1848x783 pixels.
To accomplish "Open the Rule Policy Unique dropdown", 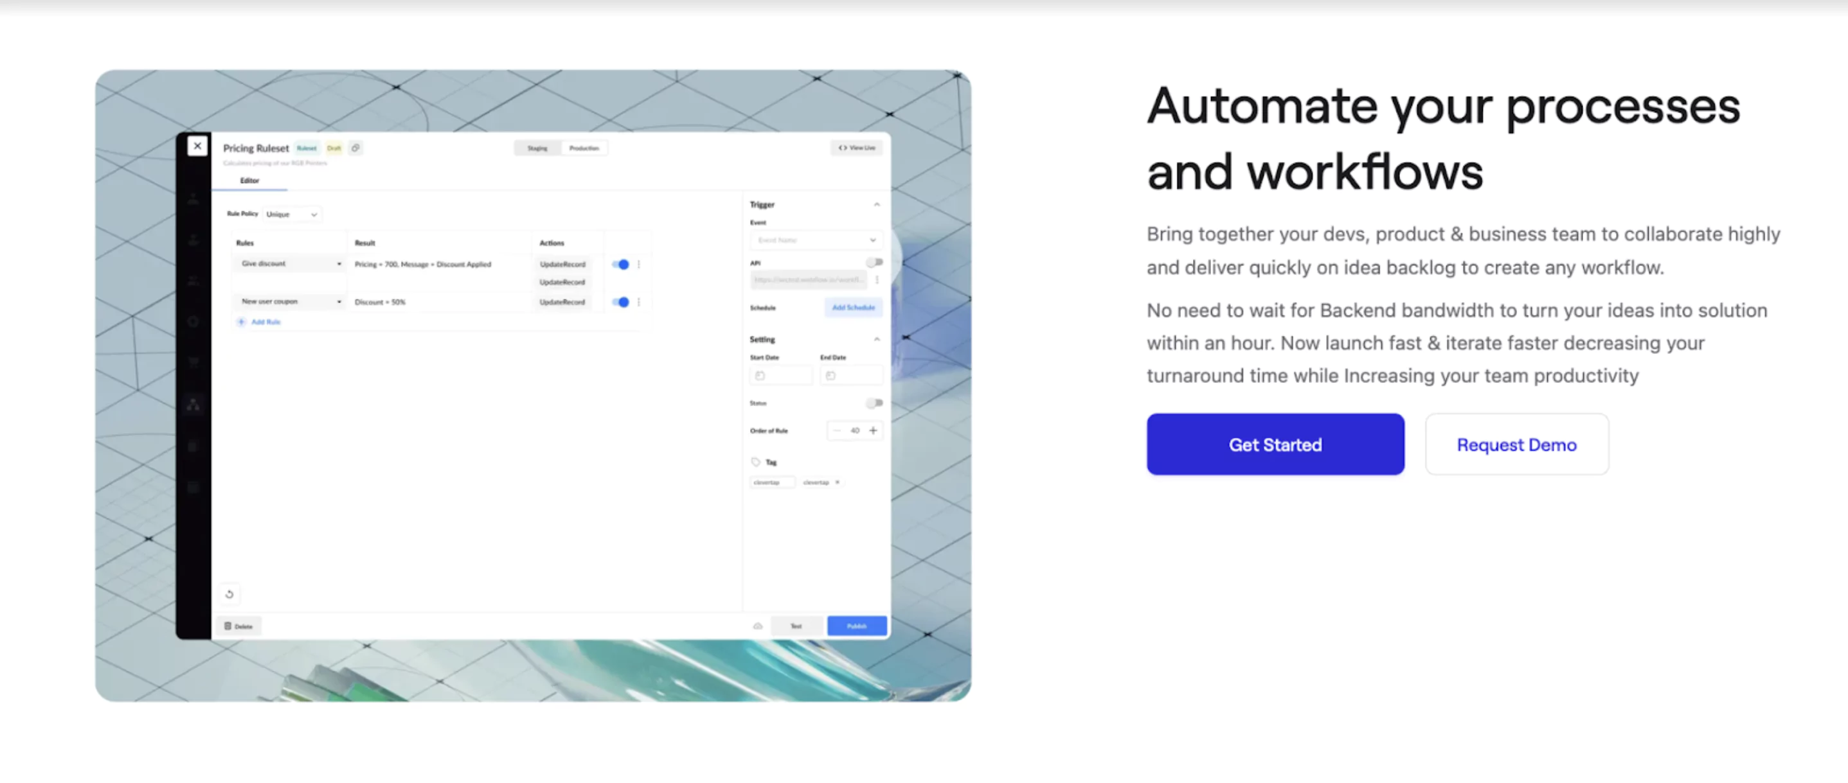I will pos(292,215).
